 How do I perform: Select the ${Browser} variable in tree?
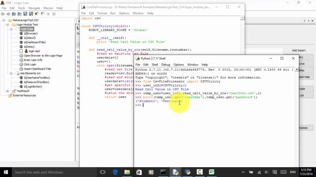point(31,33)
